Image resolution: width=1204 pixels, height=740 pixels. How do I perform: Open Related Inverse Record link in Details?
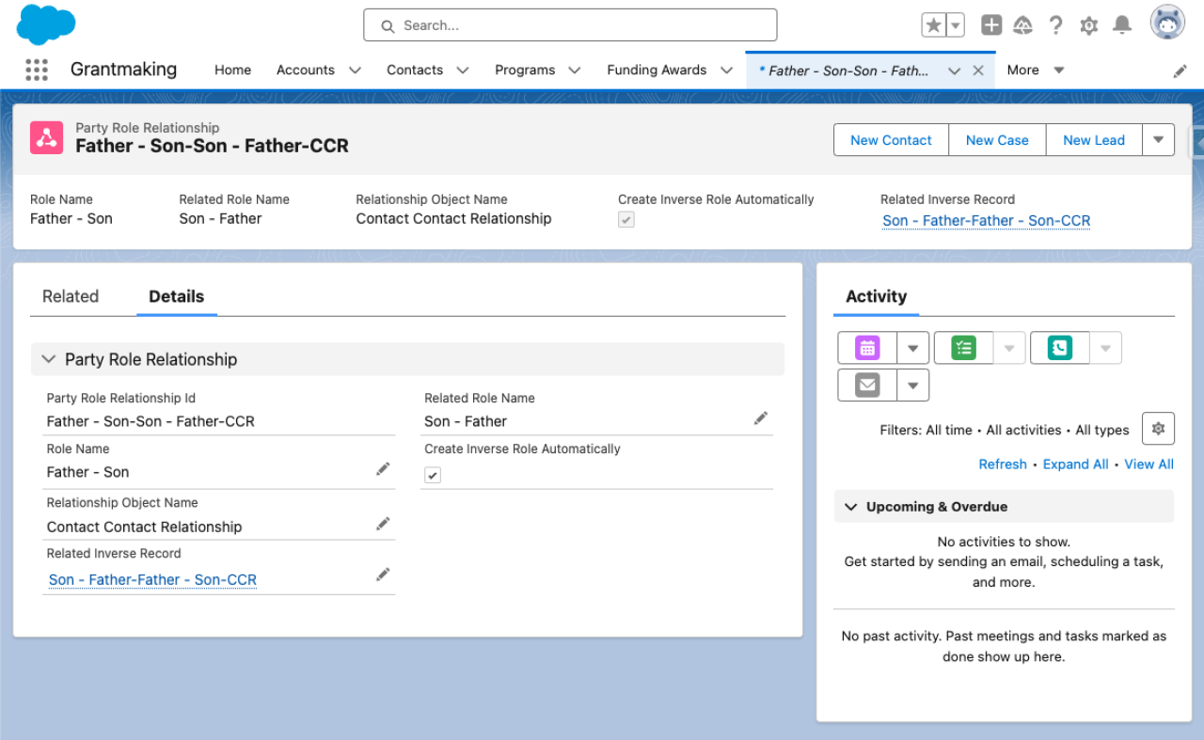tap(152, 580)
